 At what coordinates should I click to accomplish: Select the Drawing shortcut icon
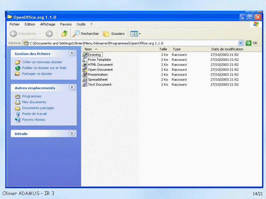85,55
